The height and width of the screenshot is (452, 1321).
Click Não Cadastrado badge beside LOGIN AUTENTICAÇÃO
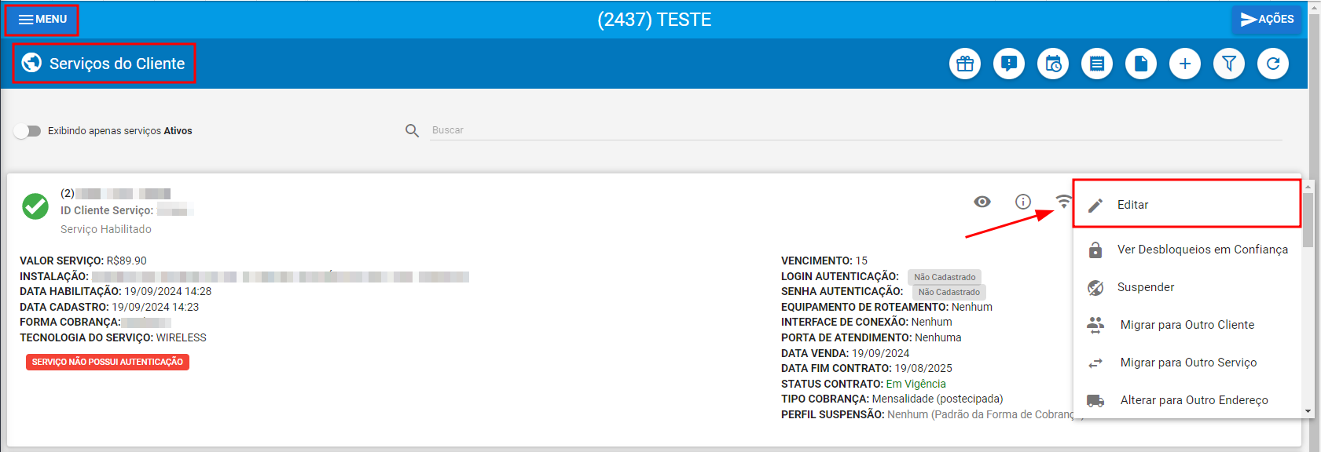pyautogui.click(x=945, y=277)
